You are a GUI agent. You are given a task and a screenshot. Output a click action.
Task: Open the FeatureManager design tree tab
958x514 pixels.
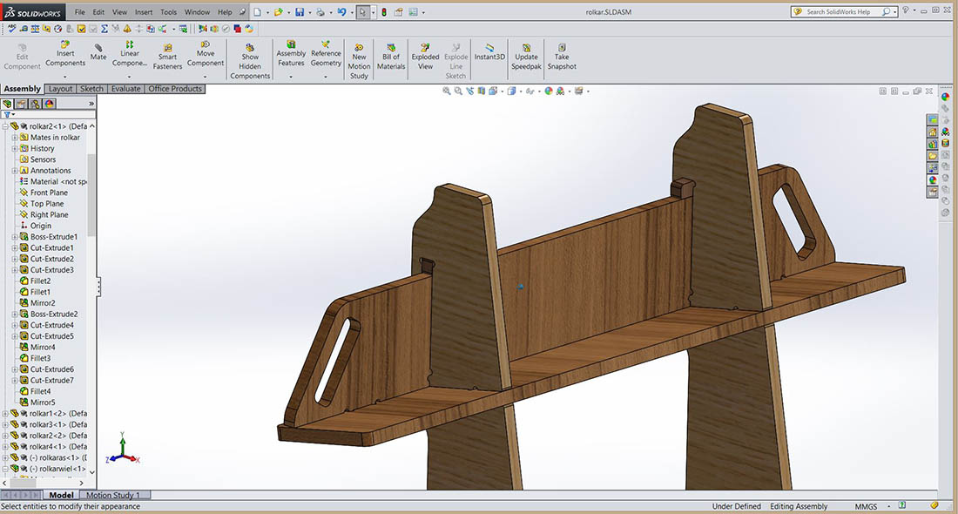click(7, 104)
